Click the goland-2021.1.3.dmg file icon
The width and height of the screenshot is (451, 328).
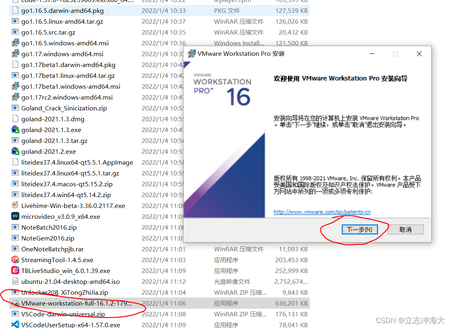15,119
